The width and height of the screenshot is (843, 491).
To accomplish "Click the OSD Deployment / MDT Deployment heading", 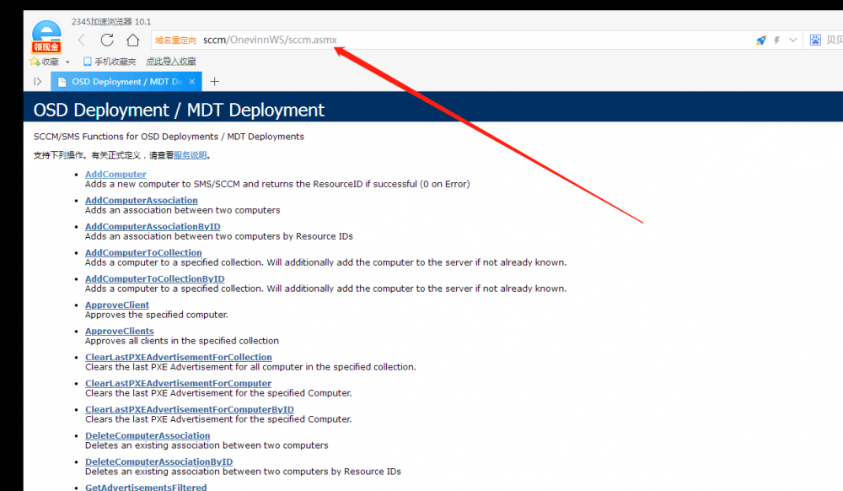I will pyautogui.click(x=179, y=110).
